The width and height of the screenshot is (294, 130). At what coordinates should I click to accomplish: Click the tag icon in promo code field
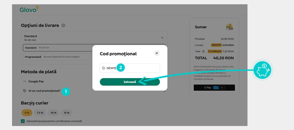tap(103, 68)
